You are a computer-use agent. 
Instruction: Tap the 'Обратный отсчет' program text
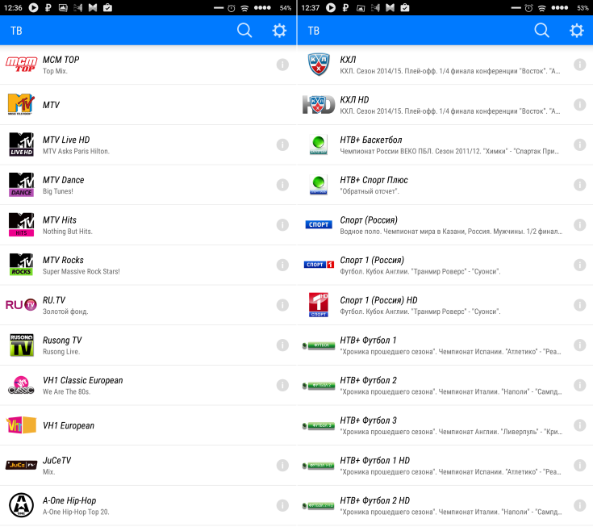(x=370, y=191)
